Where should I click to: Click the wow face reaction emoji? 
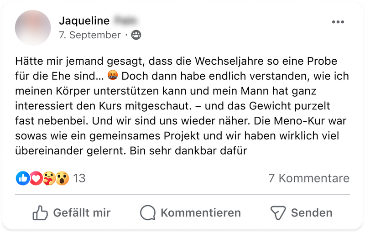click(62, 178)
